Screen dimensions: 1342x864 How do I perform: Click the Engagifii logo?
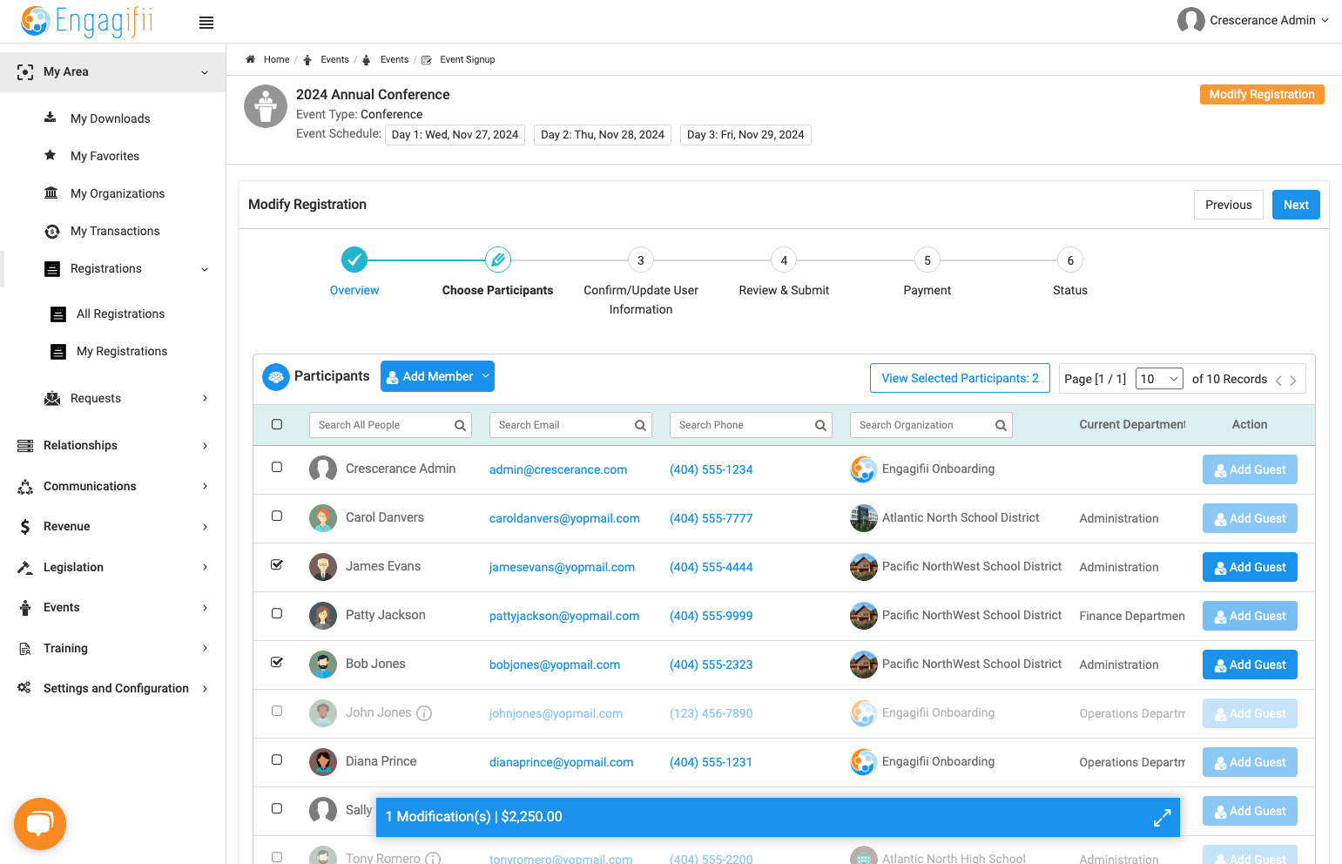(x=86, y=21)
